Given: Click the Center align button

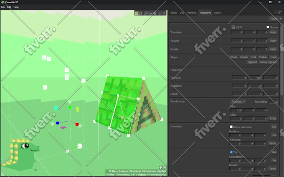Looking at the screenshot, I should 244,57.
